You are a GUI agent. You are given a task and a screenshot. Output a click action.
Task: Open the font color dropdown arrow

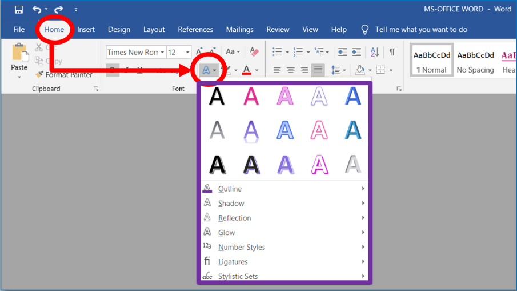click(257, 70)
